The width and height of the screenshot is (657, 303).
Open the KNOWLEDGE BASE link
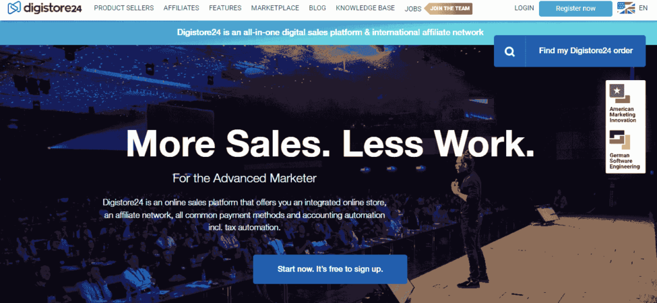tap(365, 8)
